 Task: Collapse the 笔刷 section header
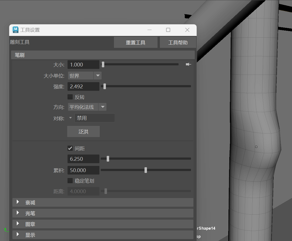(103, 55)
